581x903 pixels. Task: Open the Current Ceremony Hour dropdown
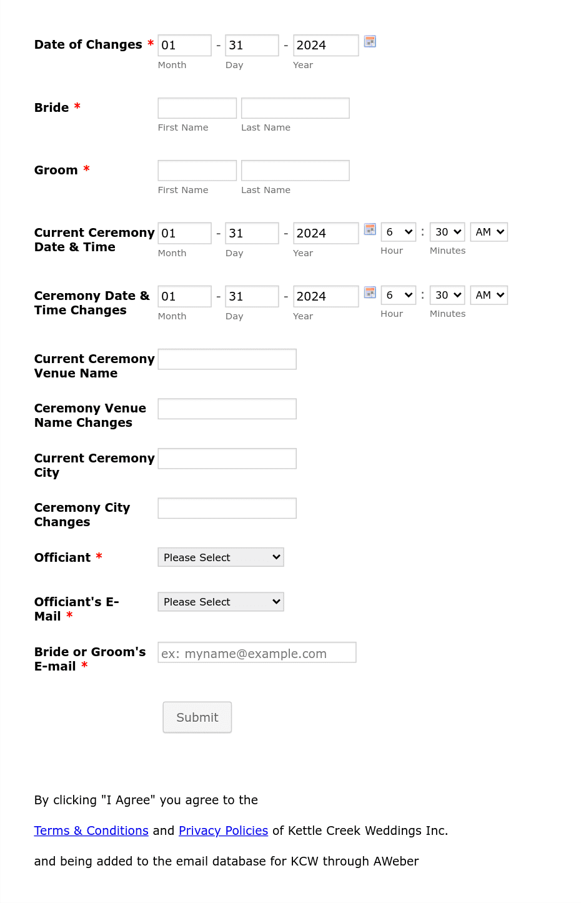pyautogui.click(x=398, y=232)
